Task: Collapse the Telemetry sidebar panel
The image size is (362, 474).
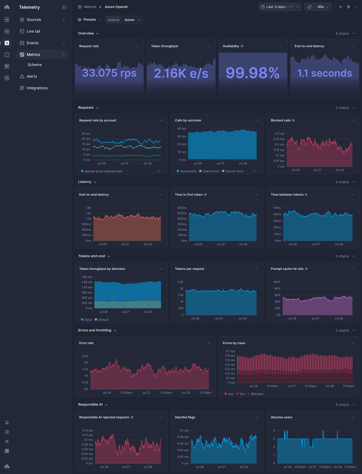Action: point(64,7)
